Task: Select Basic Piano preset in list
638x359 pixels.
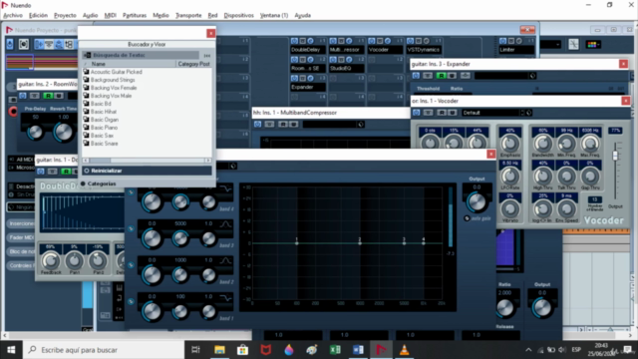Action: tap(104, 128)
